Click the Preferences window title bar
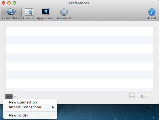The width and height of the screenshot is (159, 120). (79, 3)
